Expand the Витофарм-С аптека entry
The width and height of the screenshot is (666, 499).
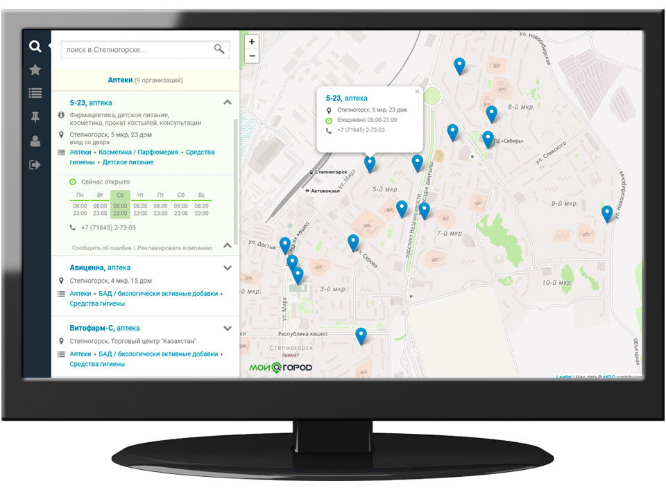point(228,328)
